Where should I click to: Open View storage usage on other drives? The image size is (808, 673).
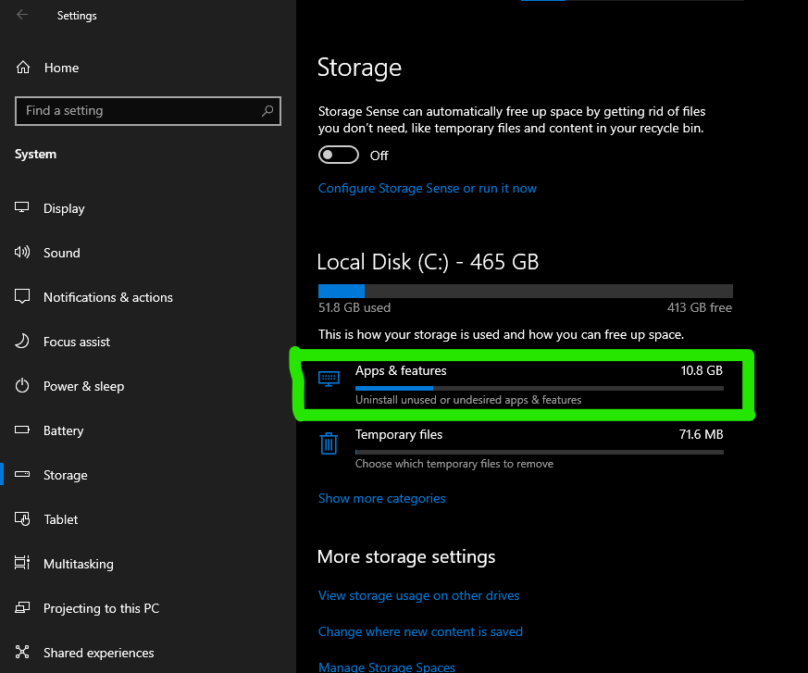pyautogui.click(x=418, y=596)
